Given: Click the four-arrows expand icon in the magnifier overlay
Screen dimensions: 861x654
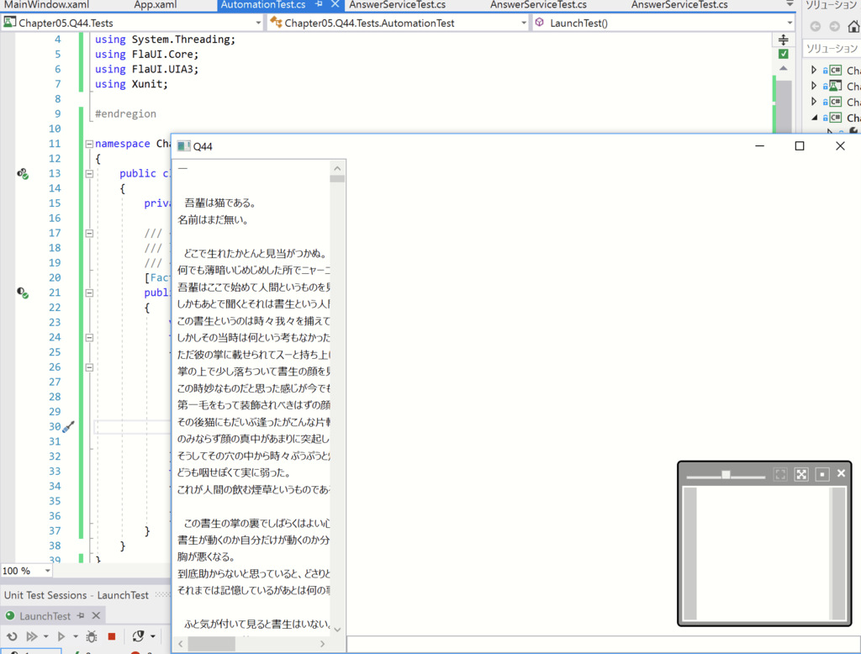Looking at the screenshot, I should coord(801,474).
